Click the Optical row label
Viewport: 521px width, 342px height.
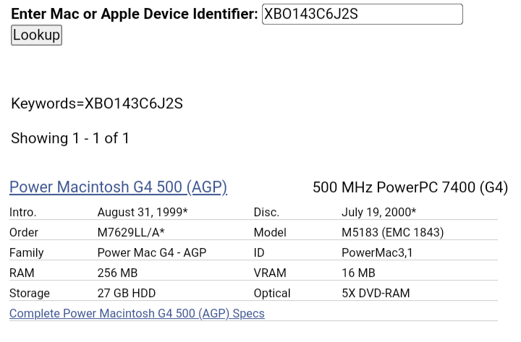(272, 293)
